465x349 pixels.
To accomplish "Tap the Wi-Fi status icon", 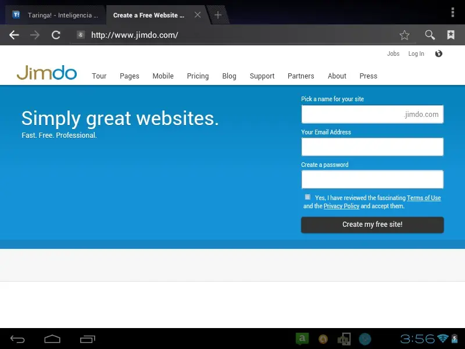I will click(x=443, y=339).
